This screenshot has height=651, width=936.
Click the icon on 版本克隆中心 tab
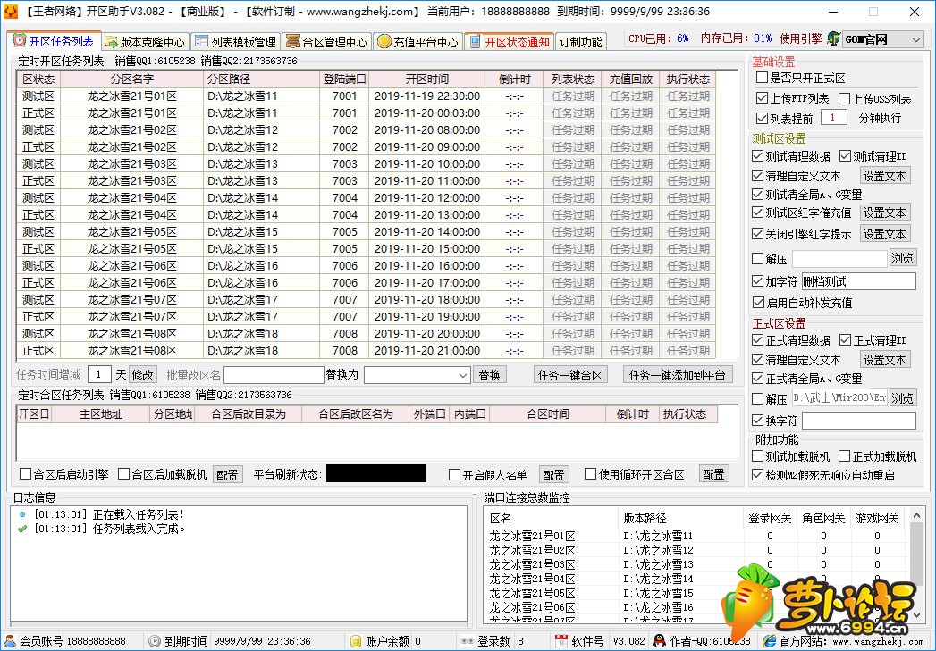pos(111,42)
